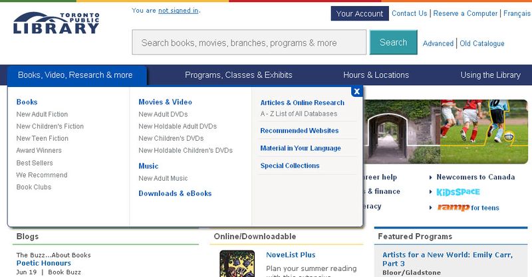Image resolution: width=532 pixels, height=277 pixels.
Task: Click the 'not signed in' link
Action: (178, 10)
